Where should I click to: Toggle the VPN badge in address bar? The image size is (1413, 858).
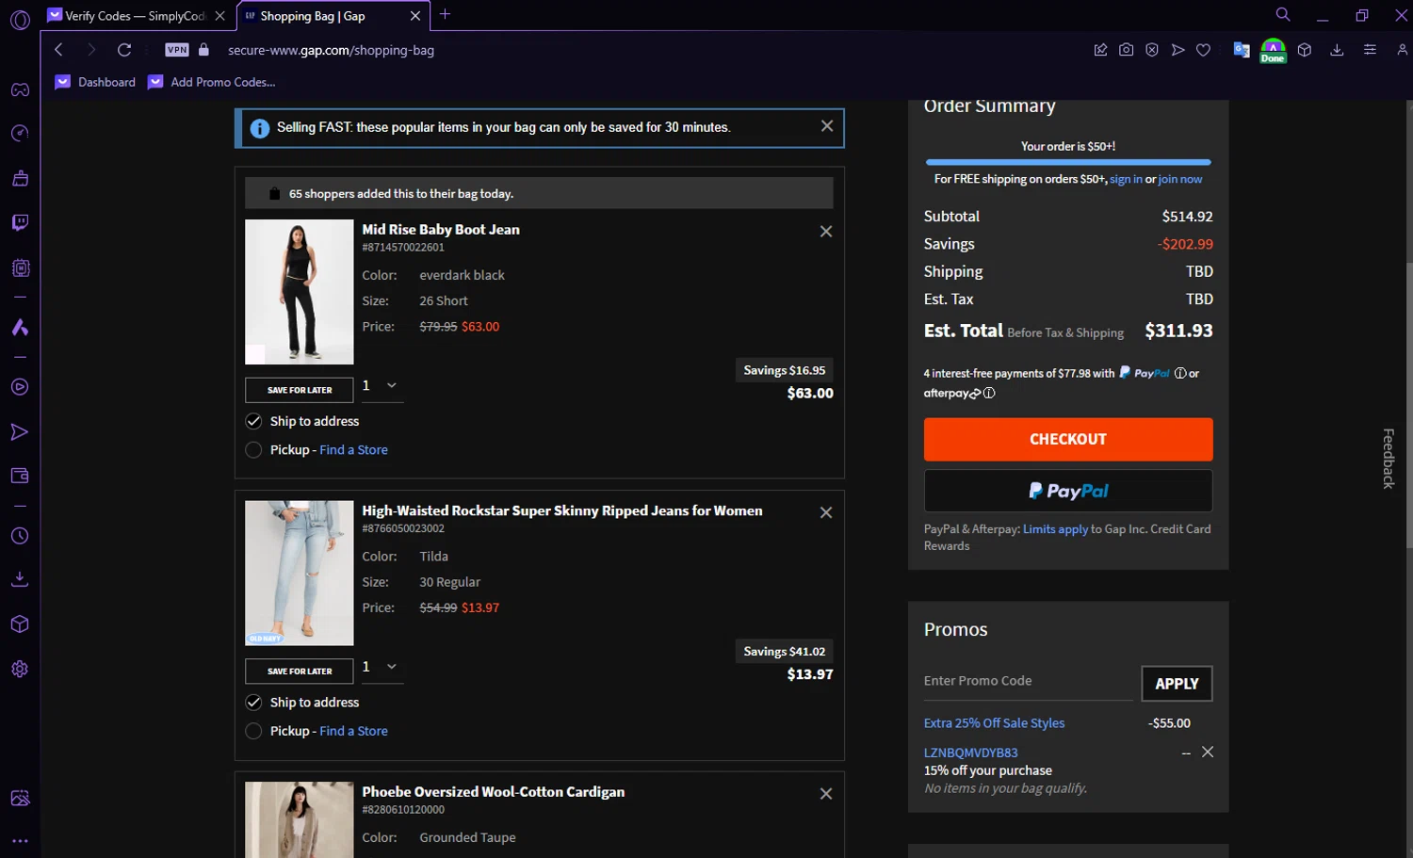pyautogui.click(x=177, y=50)
